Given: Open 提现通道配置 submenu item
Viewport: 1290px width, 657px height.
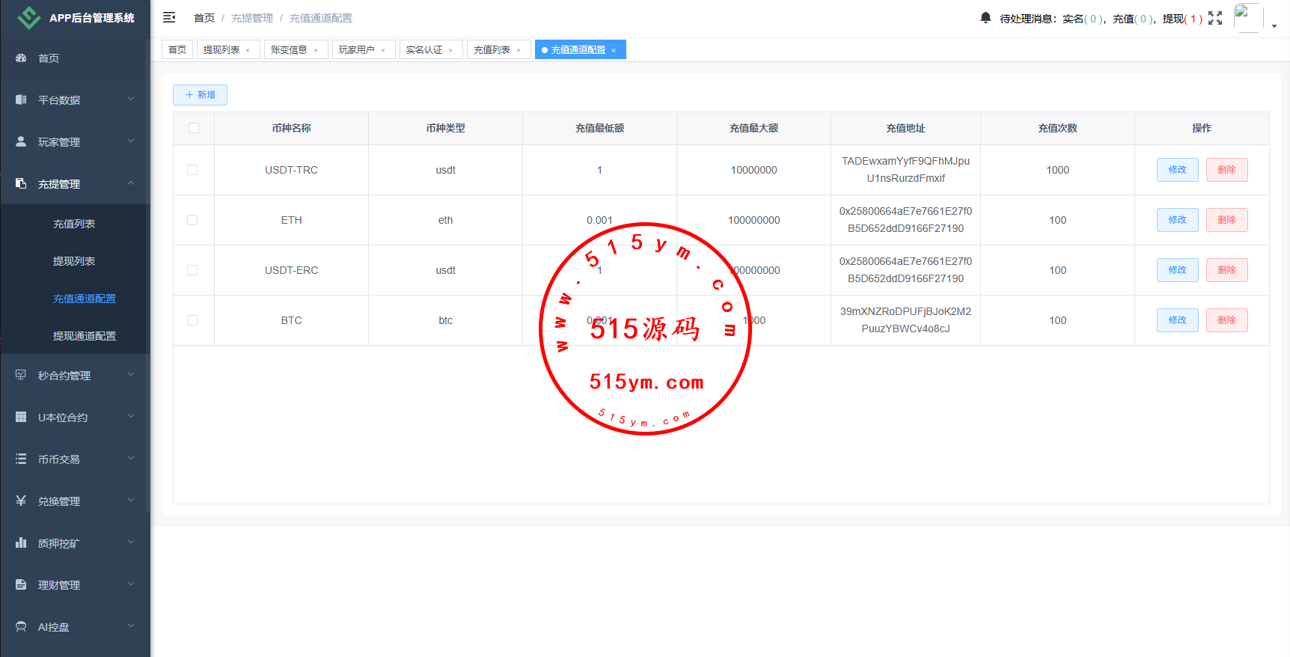Looking at the screenshot, I should (84, 336).
